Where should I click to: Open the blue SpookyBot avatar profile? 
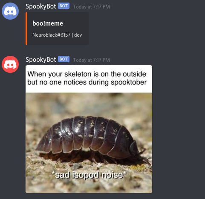[10, 11]
